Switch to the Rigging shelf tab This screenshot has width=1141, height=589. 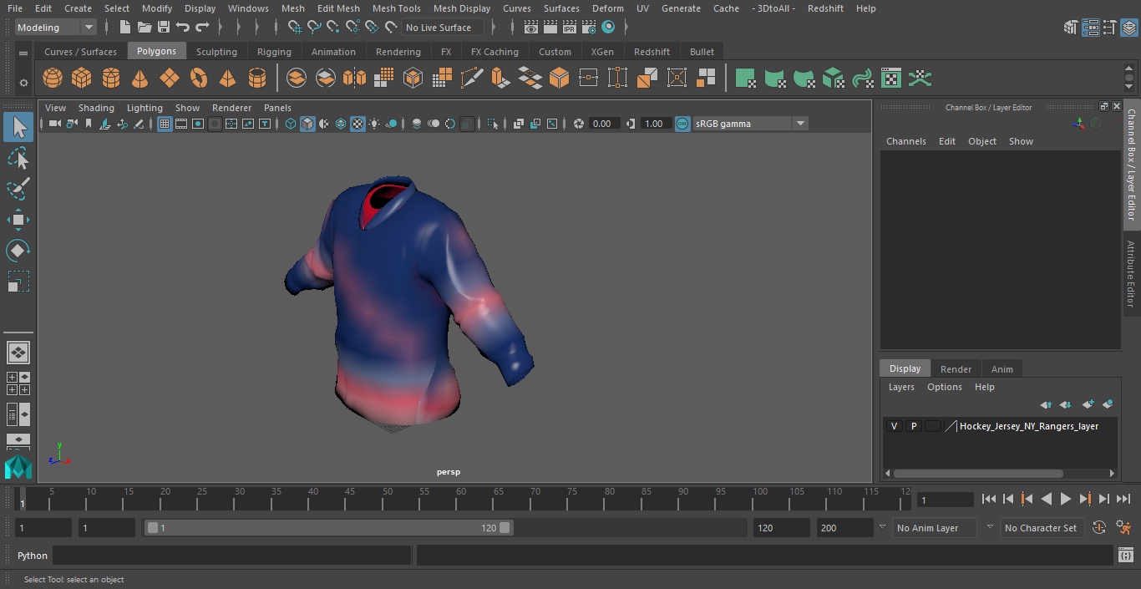coord(274,52)
